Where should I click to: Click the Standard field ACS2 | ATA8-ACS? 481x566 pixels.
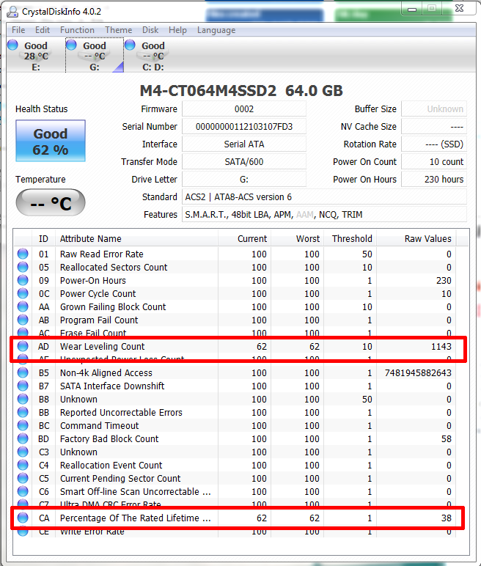click(x=324, y=196)
